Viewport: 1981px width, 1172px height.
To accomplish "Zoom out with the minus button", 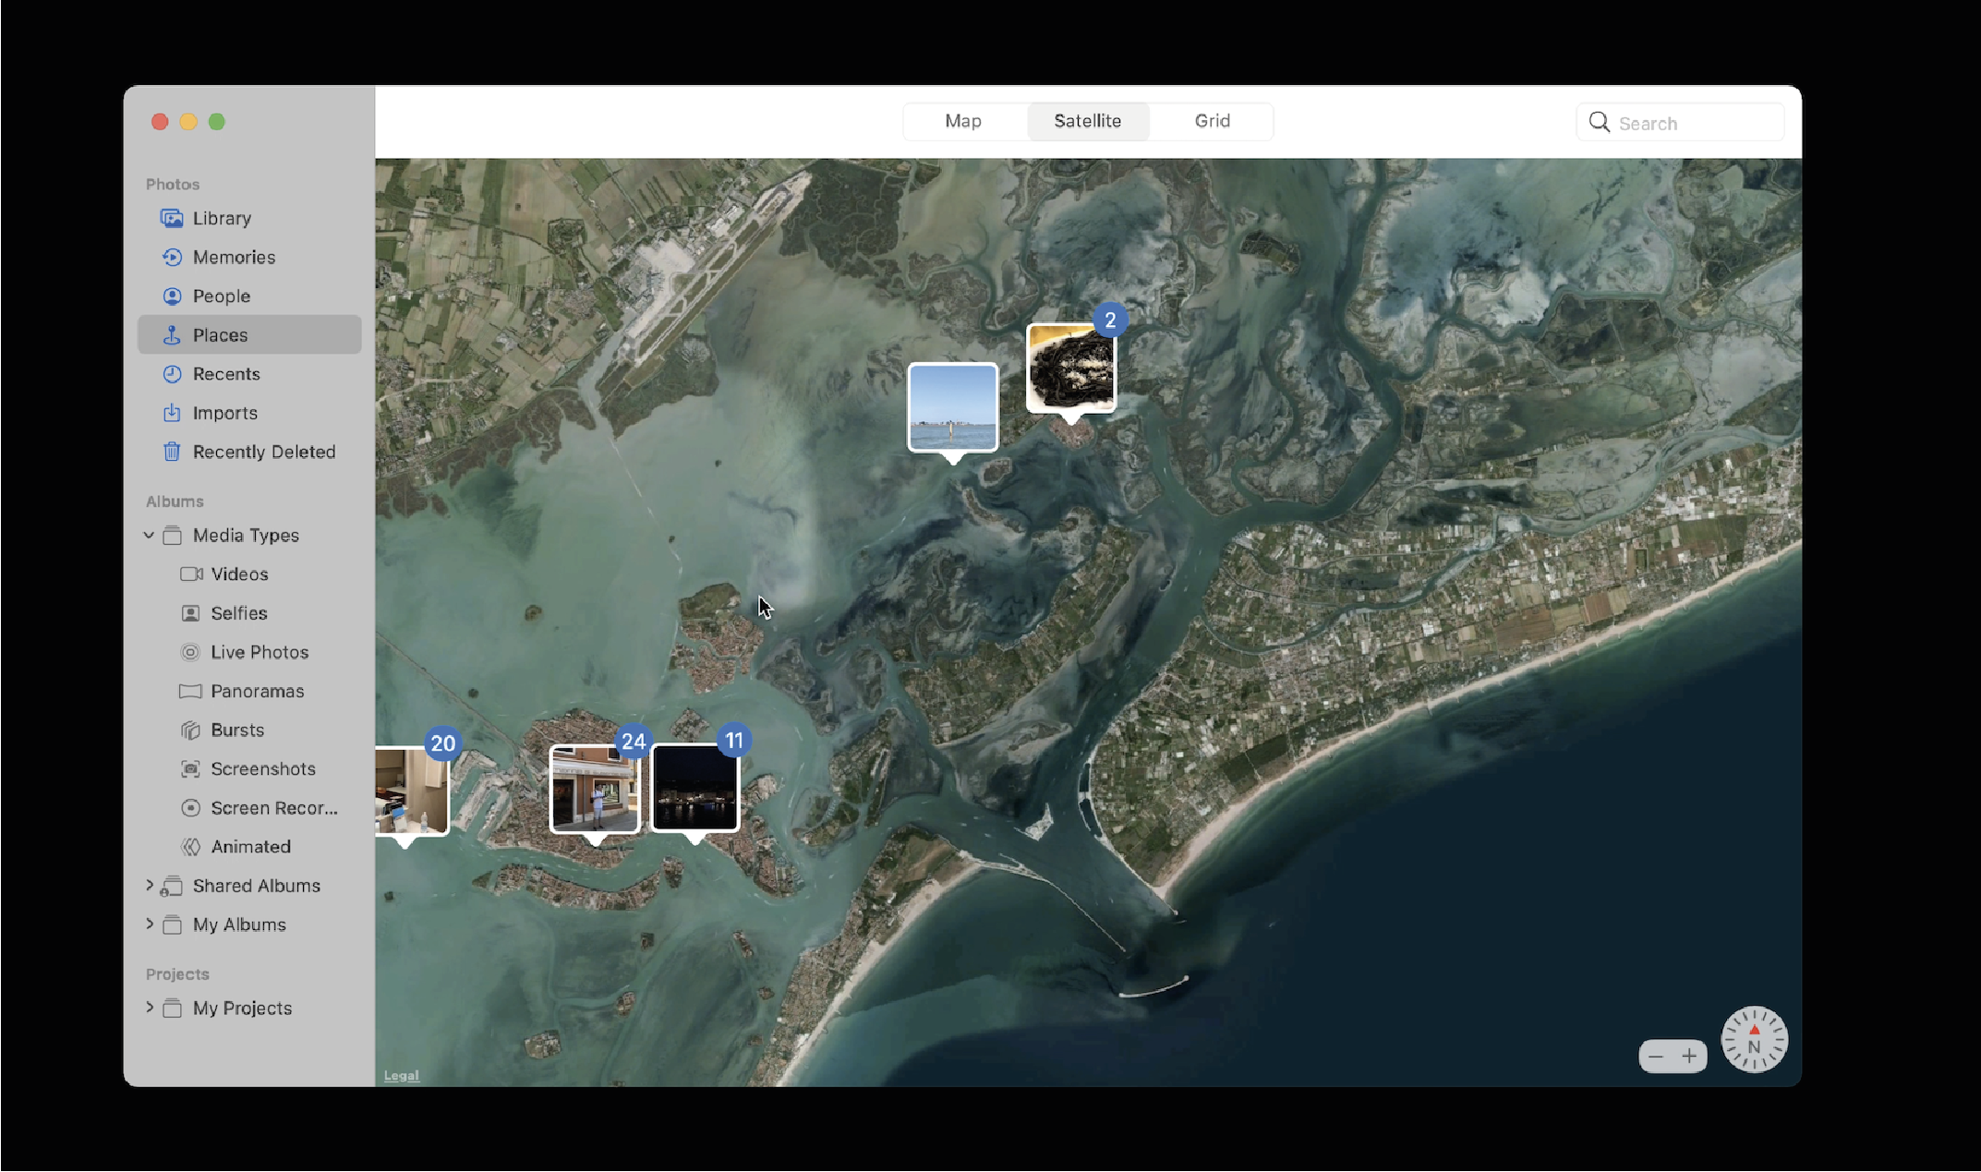I will tap(1655, 1056).
